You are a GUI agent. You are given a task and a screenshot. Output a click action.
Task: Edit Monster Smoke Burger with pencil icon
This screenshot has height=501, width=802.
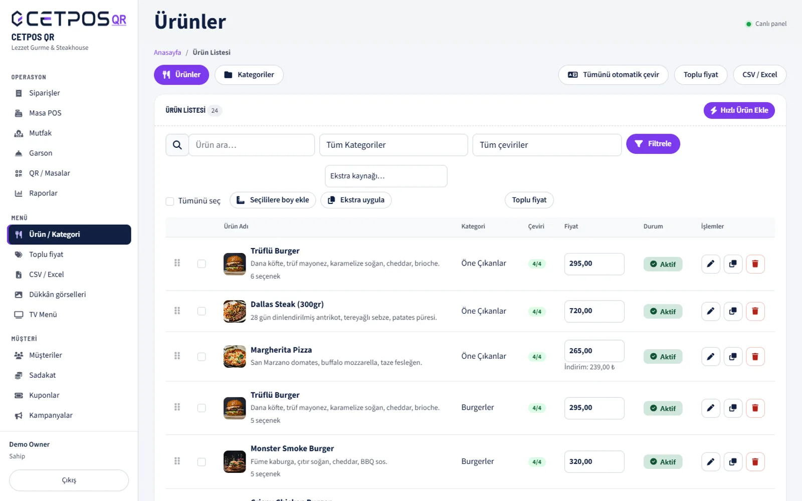[x=710, y=462]
